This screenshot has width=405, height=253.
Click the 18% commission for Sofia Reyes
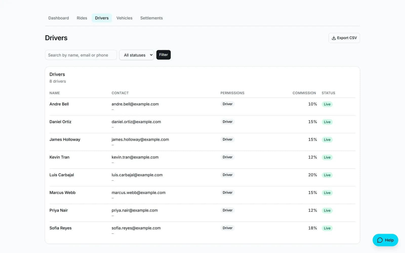[313, 228]
